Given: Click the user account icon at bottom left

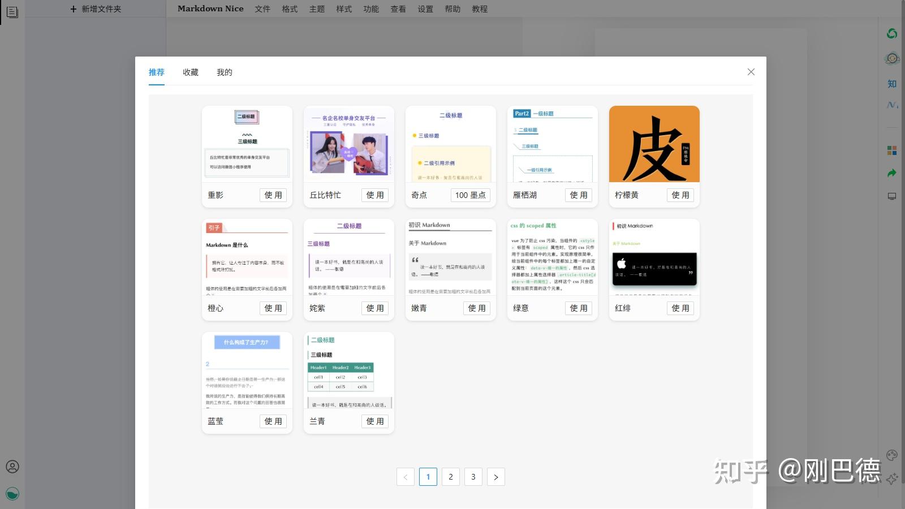Looking at the screenshot, I should [12, 467].
